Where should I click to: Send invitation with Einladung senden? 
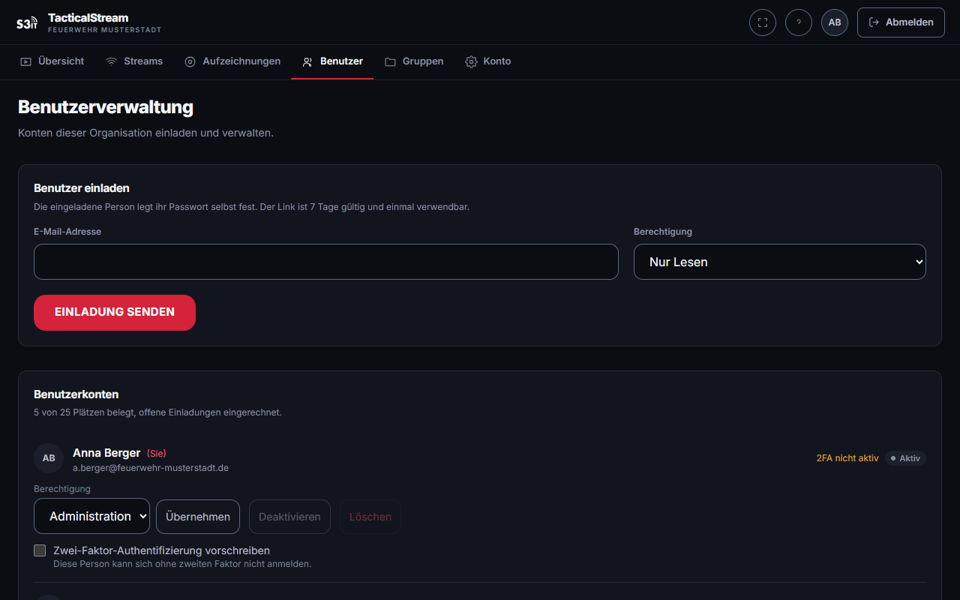pos(115,313)
